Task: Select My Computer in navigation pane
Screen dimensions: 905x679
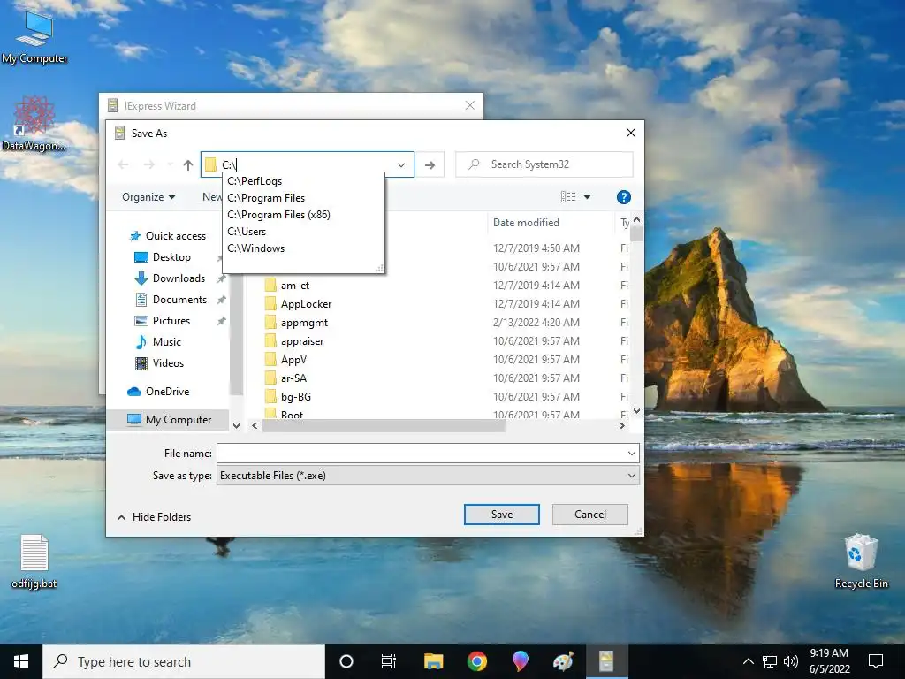Action: (169, 420)
